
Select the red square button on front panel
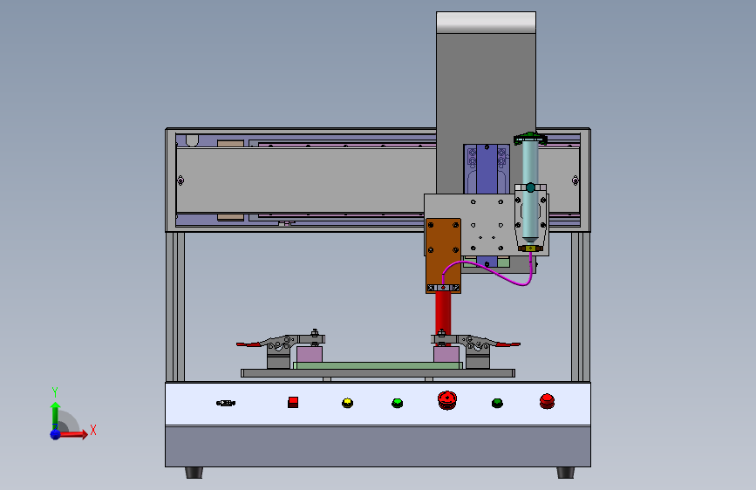point(293,402)
